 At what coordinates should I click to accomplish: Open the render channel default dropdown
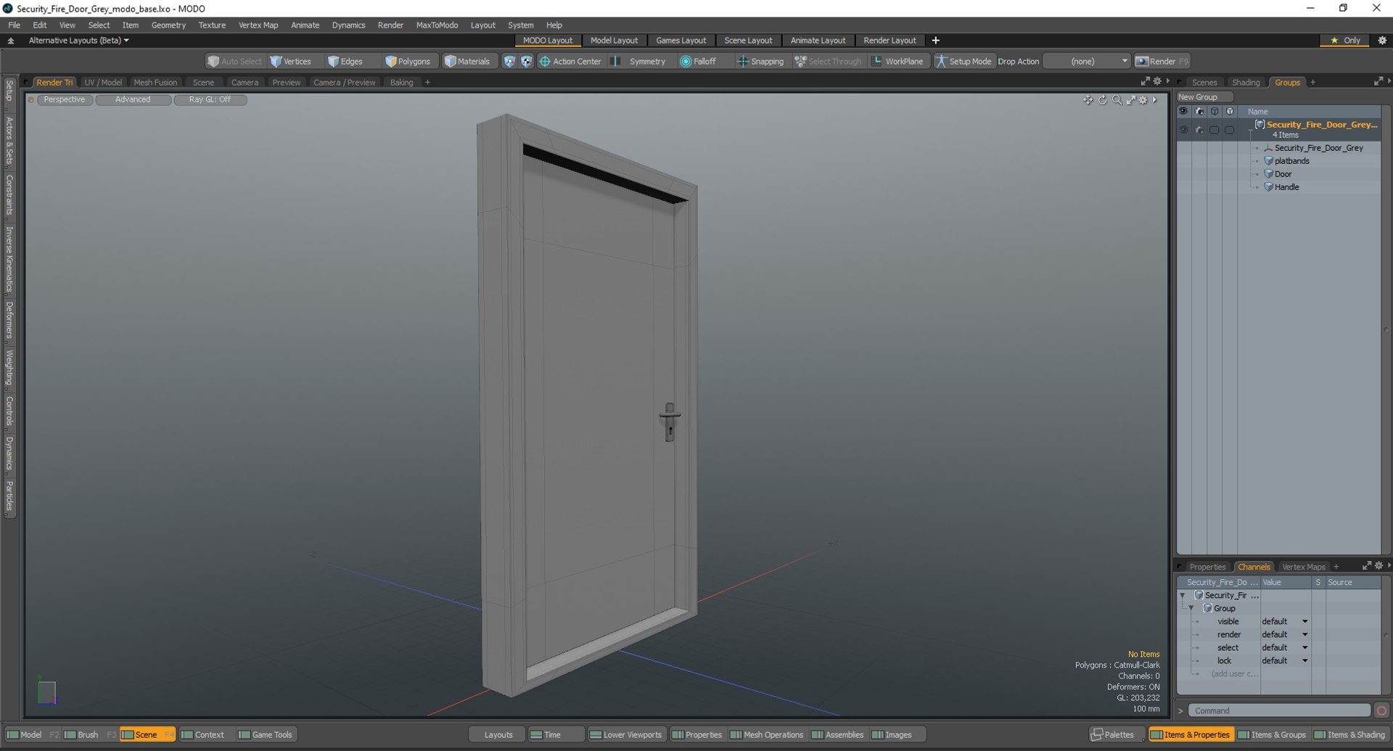coord(1284,635)
